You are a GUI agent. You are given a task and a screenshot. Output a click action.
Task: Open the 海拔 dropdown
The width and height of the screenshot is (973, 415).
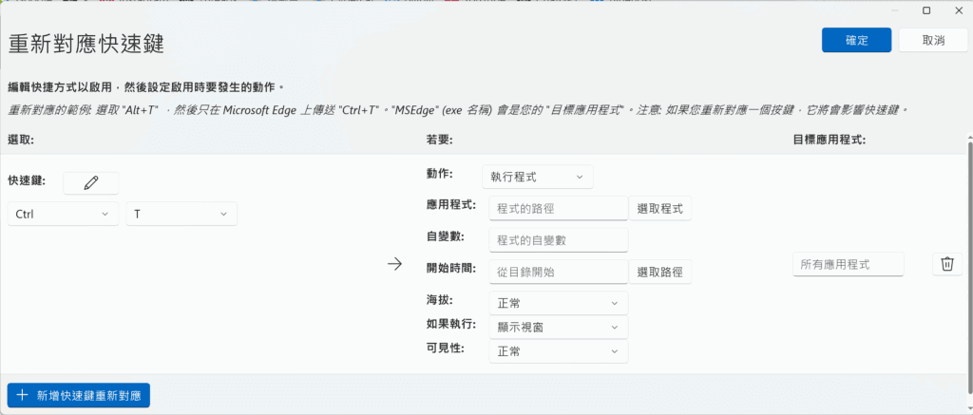click(559, 303)
